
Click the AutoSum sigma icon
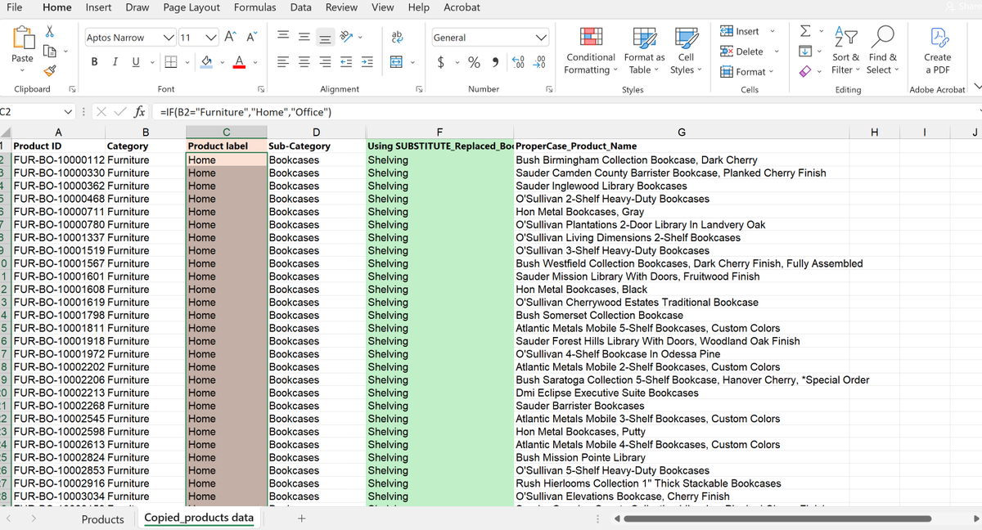point(804,31)
